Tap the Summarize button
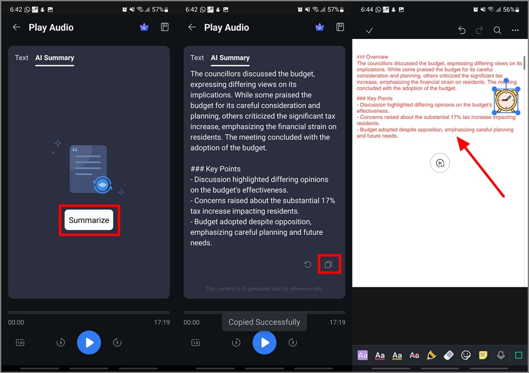Screen dimensions: 529x373 click(89, 220)
